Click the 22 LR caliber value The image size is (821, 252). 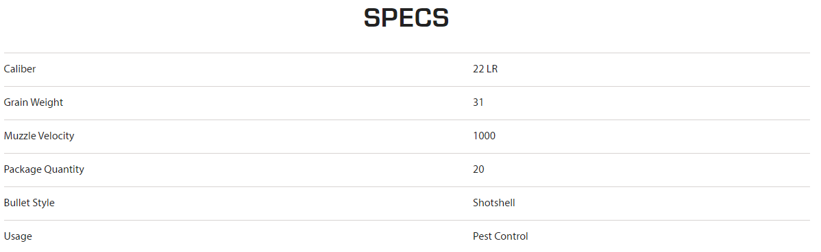pyautogui.click(x=485, y=69)
